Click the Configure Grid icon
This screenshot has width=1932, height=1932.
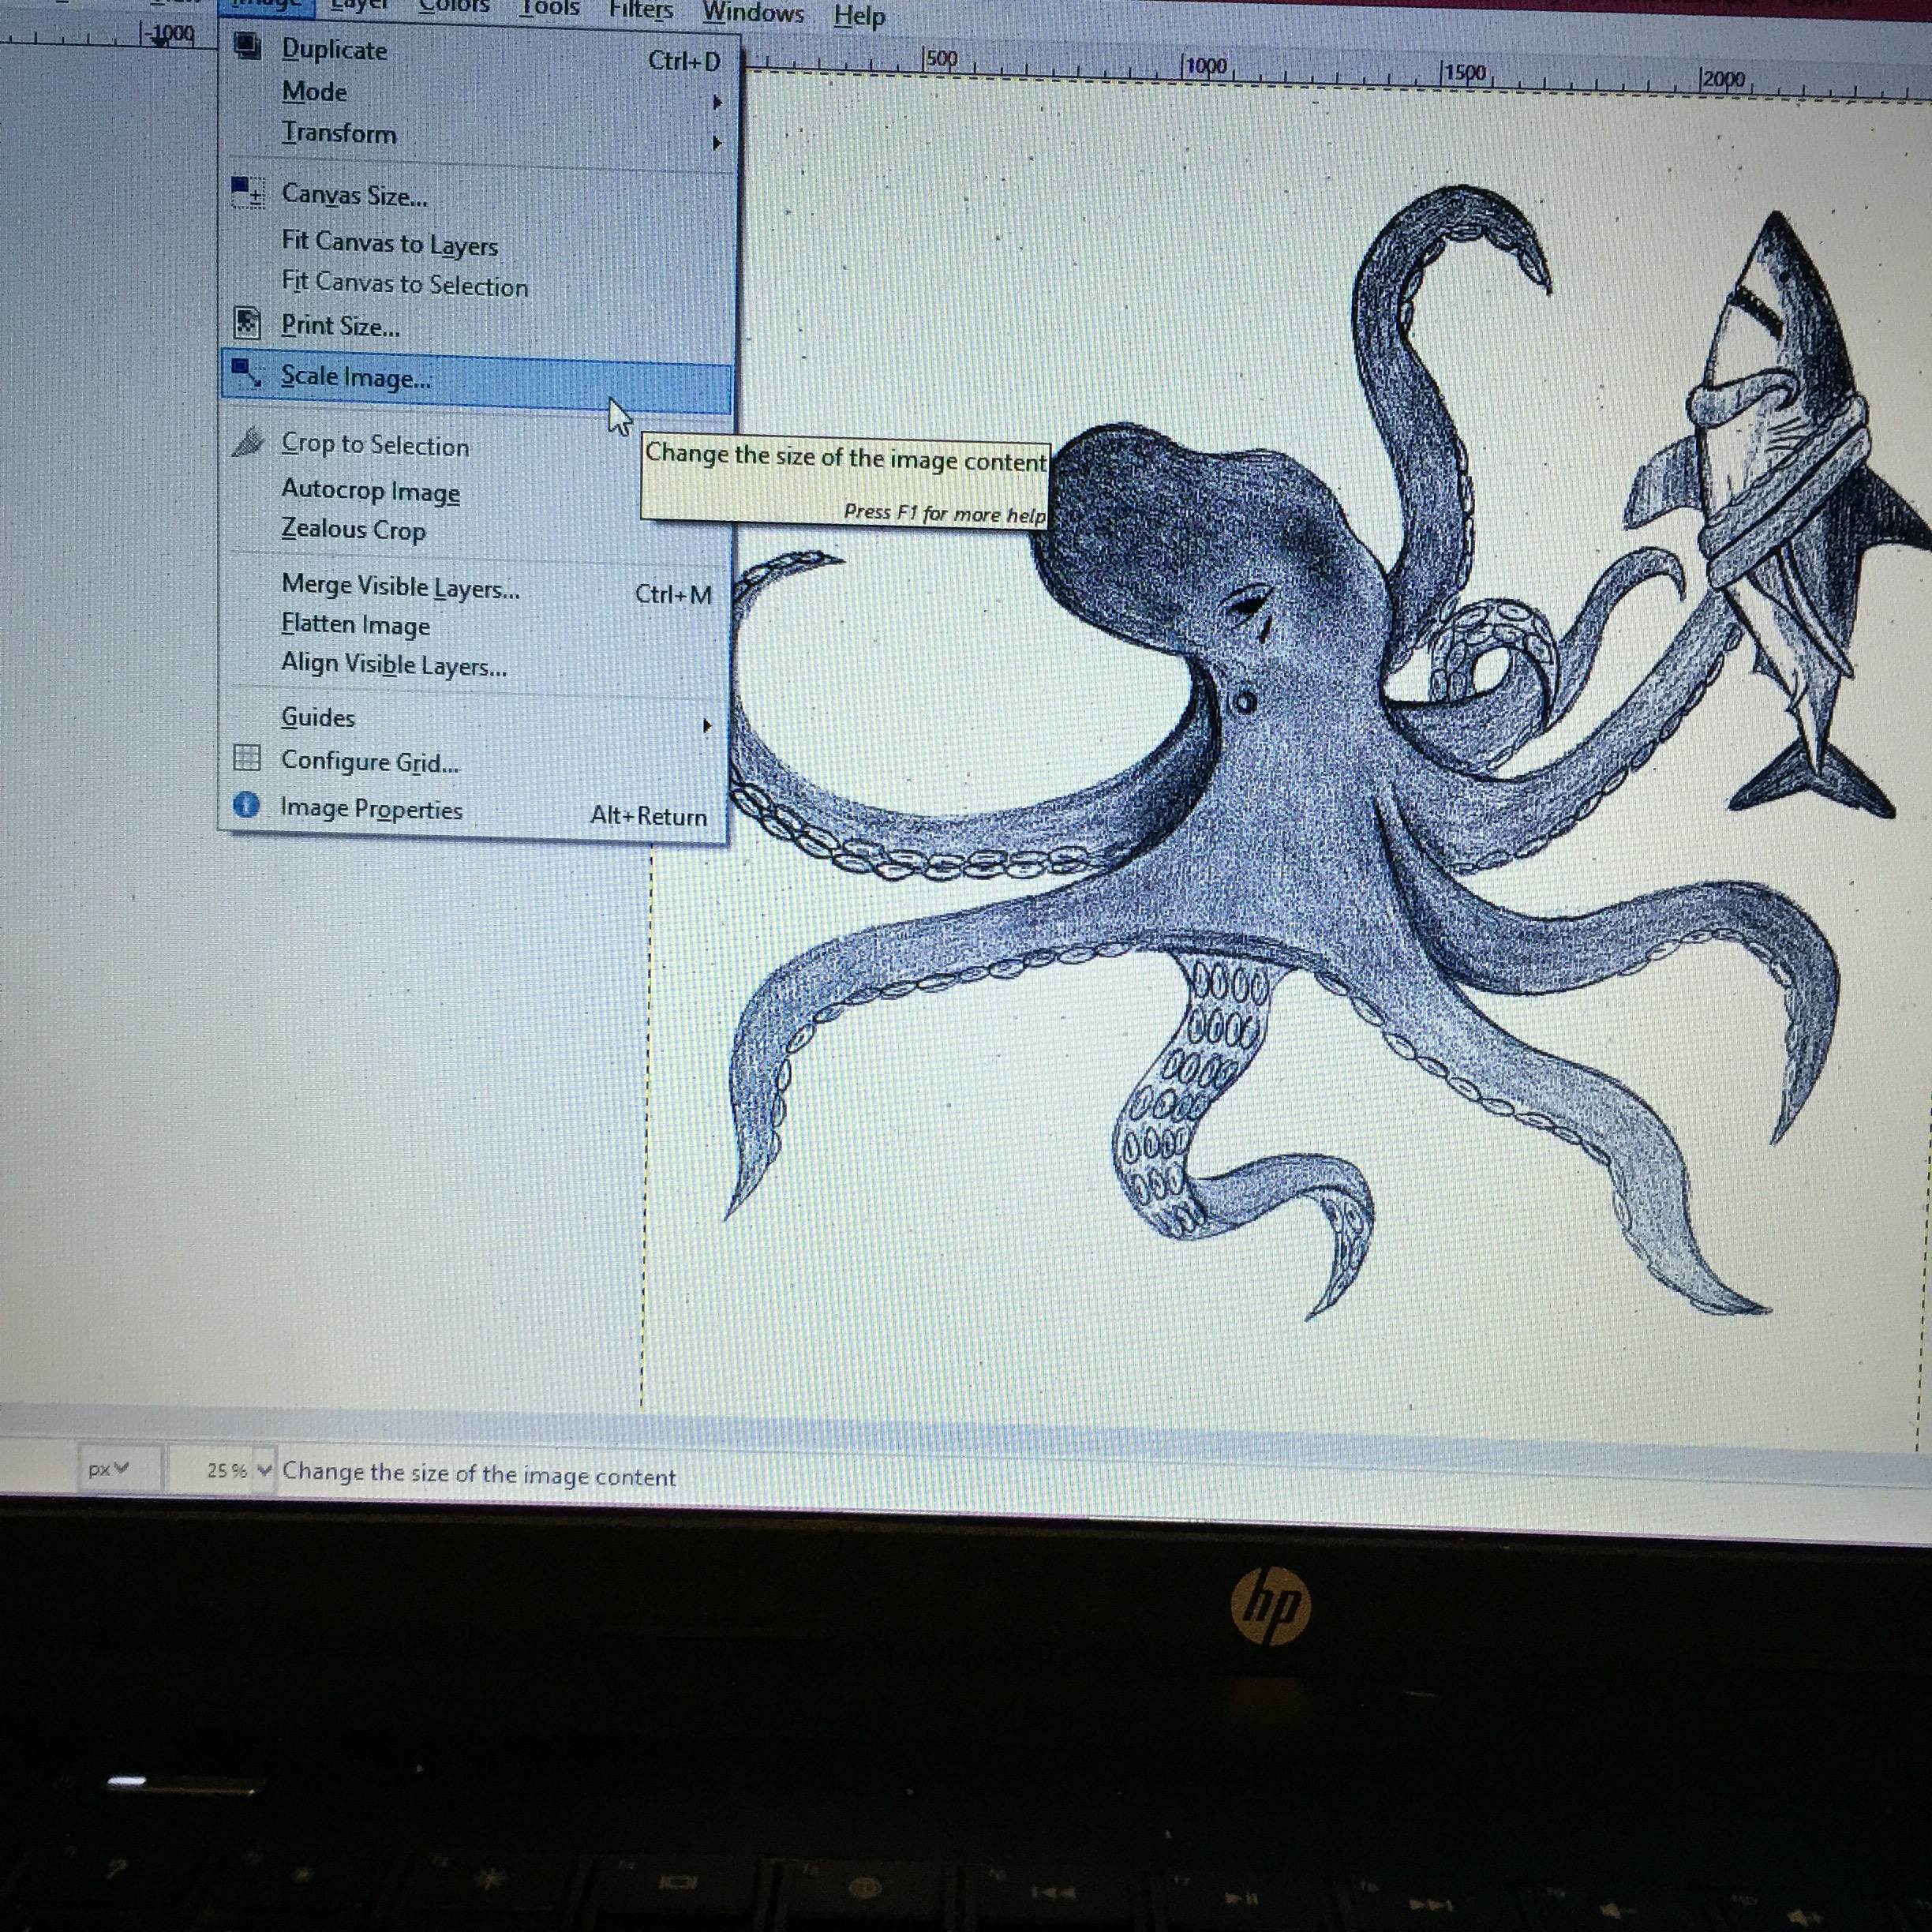point(246,758)
